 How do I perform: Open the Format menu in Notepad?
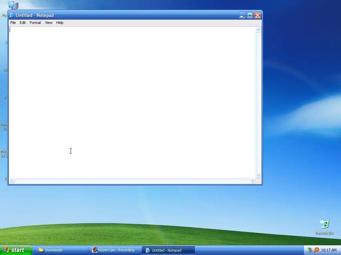35,23
